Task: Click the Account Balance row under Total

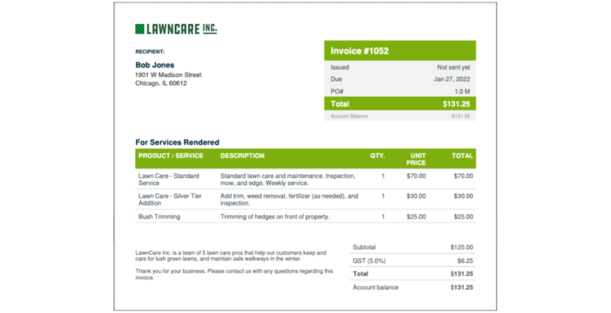Action: (x=400, y=116)
